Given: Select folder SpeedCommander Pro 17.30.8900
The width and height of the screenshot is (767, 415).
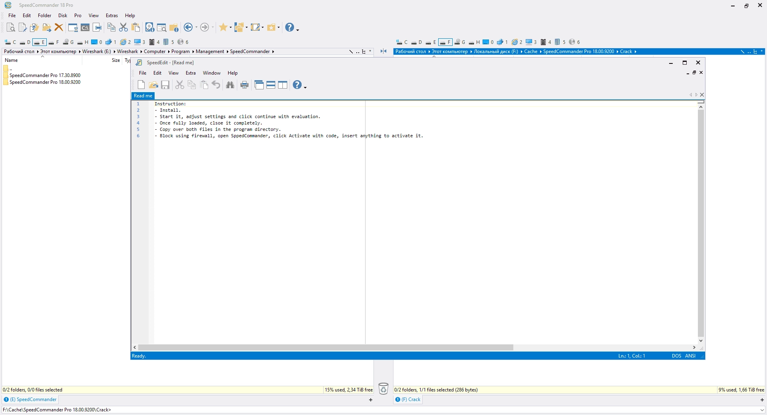Looking at the screenshot, I should point(45,75).
